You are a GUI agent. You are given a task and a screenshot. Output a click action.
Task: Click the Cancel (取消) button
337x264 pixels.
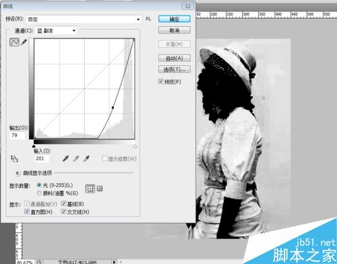(x=175, y=30)
